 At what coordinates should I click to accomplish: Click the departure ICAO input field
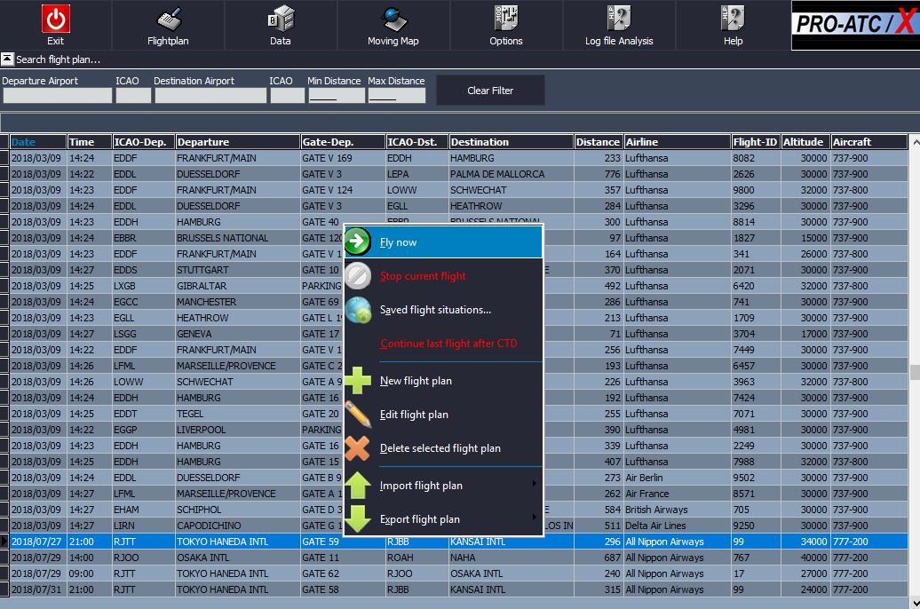click(x=133, y=96)
